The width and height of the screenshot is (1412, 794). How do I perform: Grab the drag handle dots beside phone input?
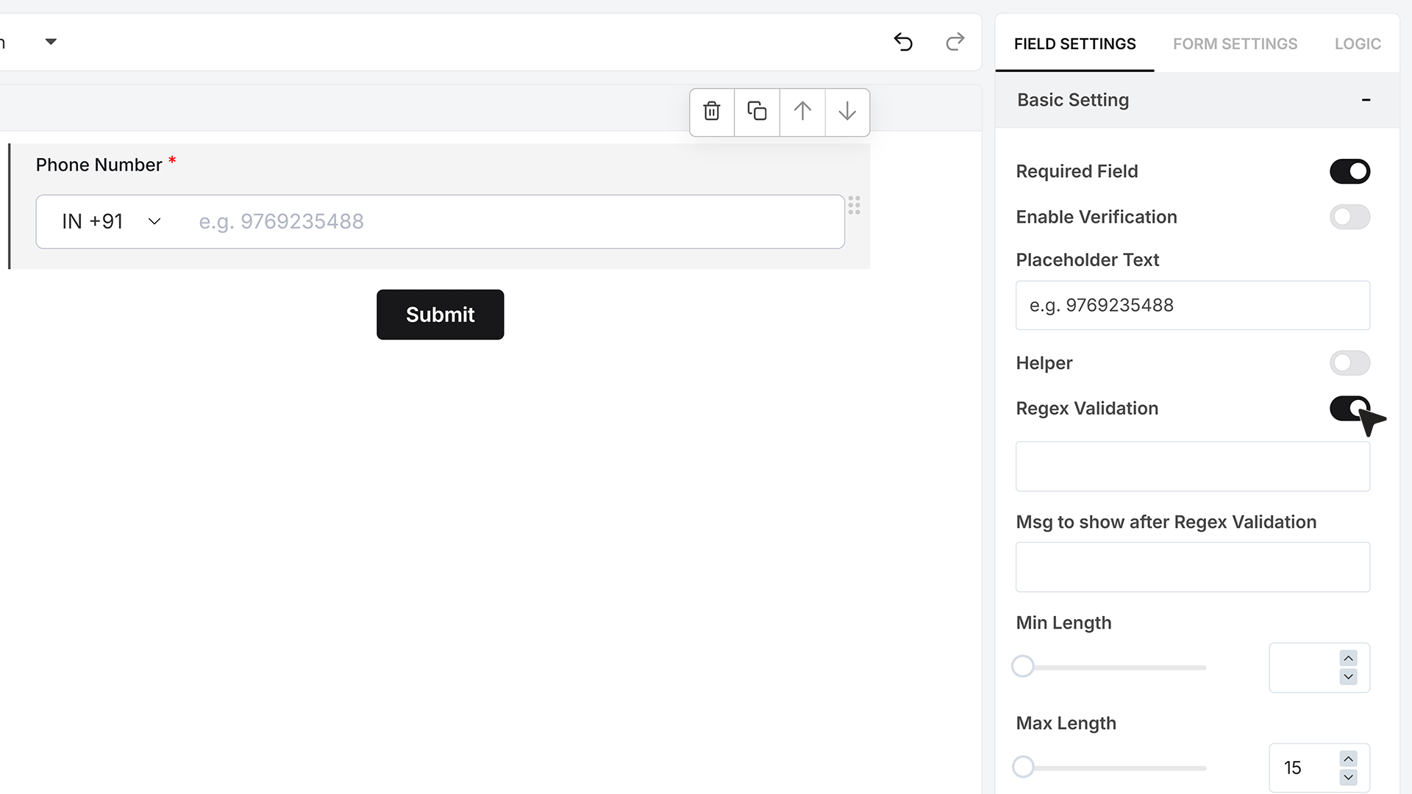tap(854, 205)
